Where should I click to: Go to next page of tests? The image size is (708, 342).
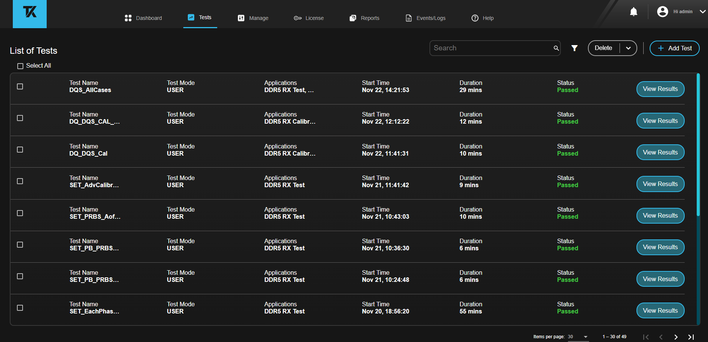click(676, 337)
